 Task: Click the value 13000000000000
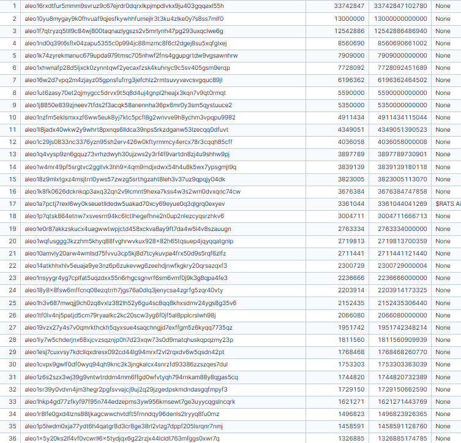pos(400,19)
